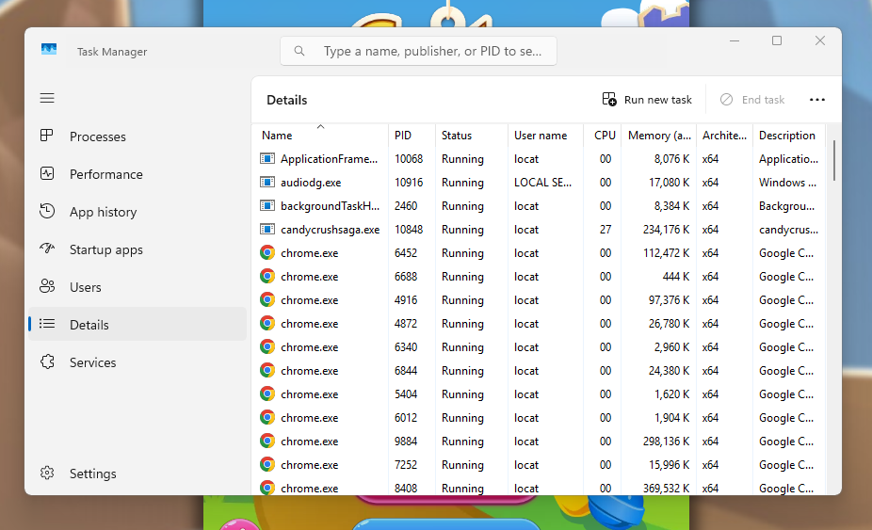Click memory value 444 K
This screenshot has height=530, width=872.
pos(676,277)
